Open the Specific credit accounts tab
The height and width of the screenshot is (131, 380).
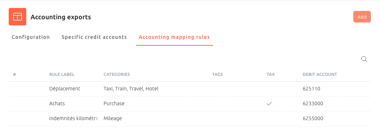tap(94, 37)
